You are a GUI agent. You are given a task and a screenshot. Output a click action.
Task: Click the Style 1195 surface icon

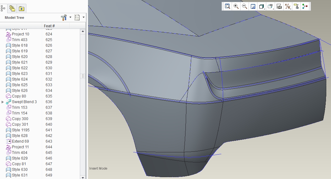click(8, 130)
